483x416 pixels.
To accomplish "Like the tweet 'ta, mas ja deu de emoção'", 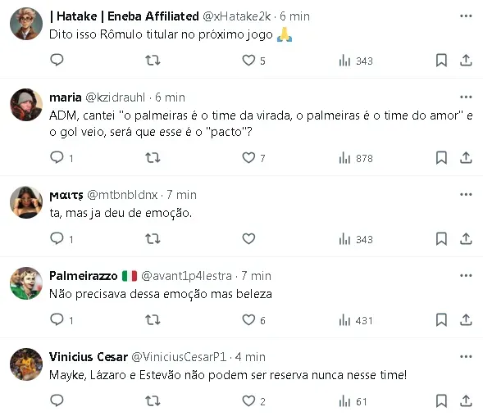I will click(248, 239).
